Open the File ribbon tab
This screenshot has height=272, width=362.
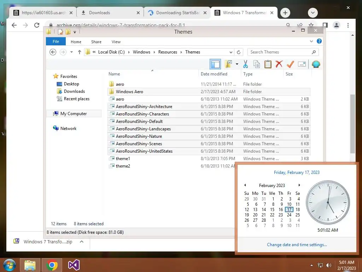pos(56,41)
